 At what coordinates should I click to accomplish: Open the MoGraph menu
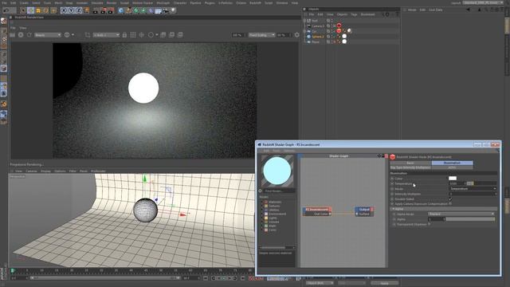tap(163, 2)
